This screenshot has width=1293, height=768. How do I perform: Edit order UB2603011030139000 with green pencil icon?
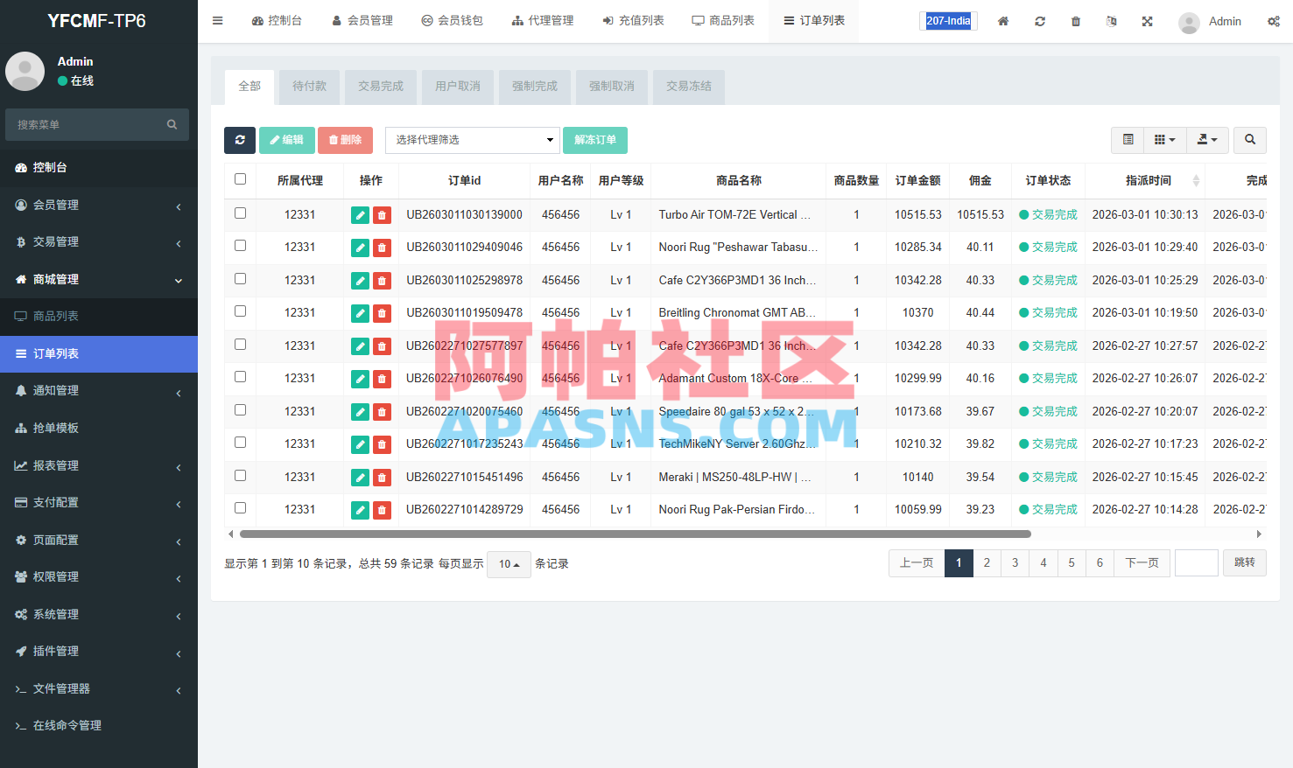pos(360,215)
